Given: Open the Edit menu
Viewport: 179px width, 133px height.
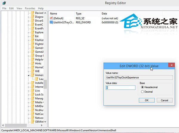Looking at the screenshot, I should pyautogui.click(x=11, y=8).
